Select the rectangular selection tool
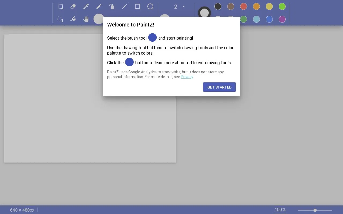 point(60,6)
